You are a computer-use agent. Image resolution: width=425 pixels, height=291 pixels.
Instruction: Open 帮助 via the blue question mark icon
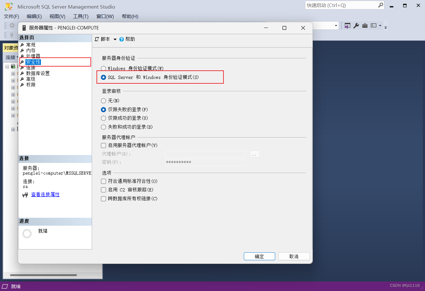[x=122, y=39]
